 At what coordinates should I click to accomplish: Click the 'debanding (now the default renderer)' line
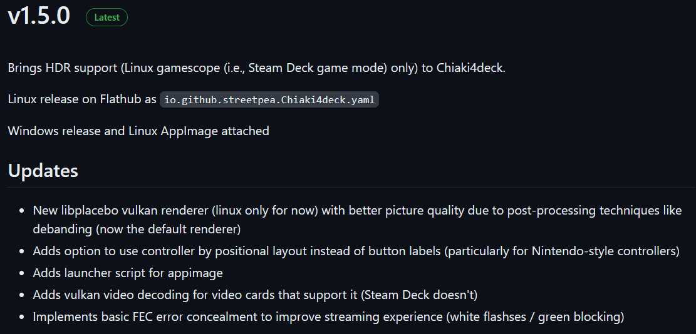click(x=137, y=230)
